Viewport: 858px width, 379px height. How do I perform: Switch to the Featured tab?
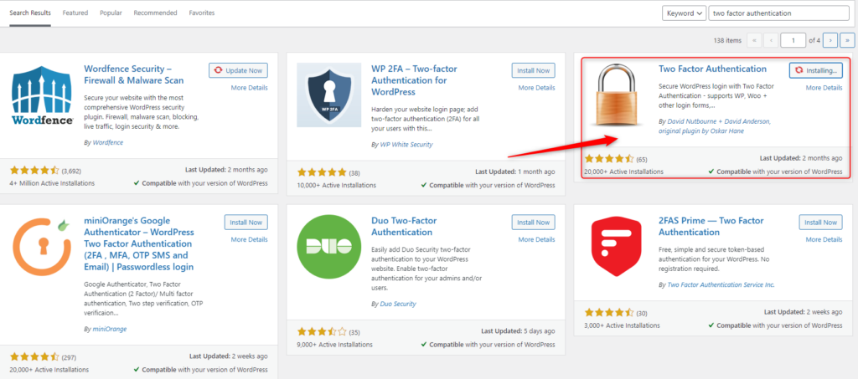coord(75,13)
